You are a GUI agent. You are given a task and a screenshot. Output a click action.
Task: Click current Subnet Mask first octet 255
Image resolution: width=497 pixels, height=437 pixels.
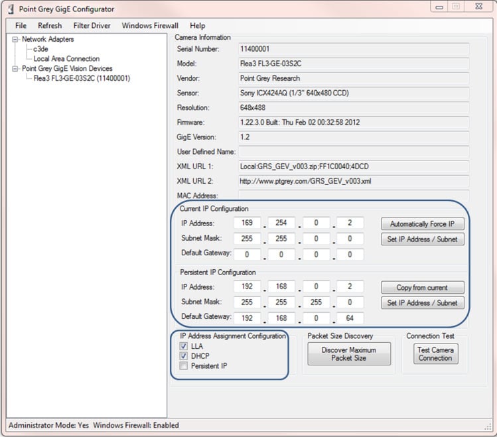pos(248,239)
